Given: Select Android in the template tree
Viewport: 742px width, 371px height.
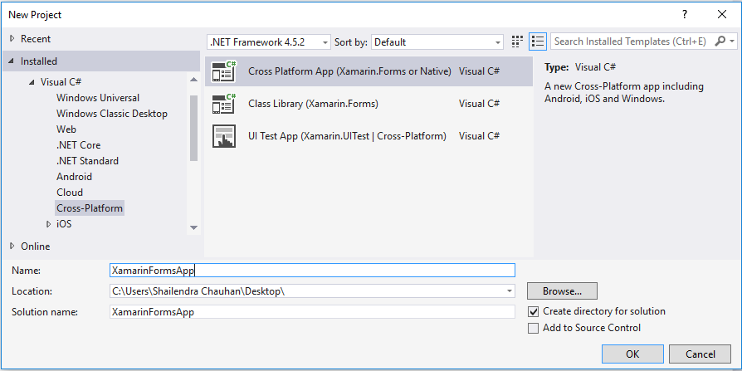Looking at the screenshot, I should 74,177.
